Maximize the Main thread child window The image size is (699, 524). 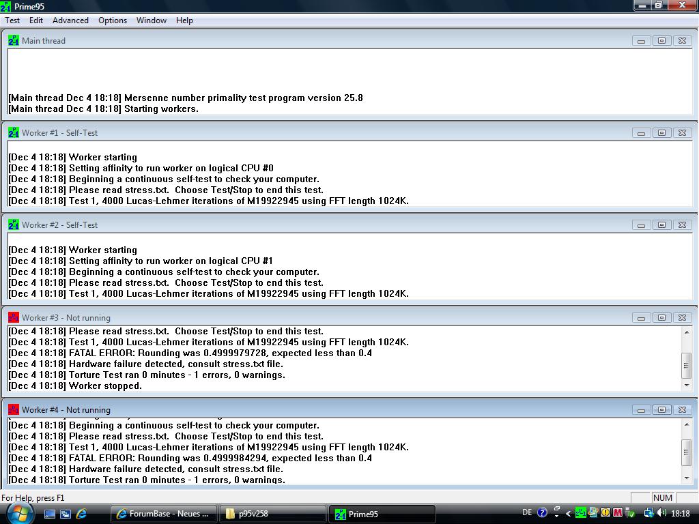[x=662, y=41]
